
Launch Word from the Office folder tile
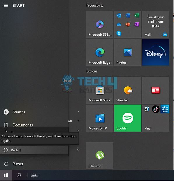pos(128,15)
